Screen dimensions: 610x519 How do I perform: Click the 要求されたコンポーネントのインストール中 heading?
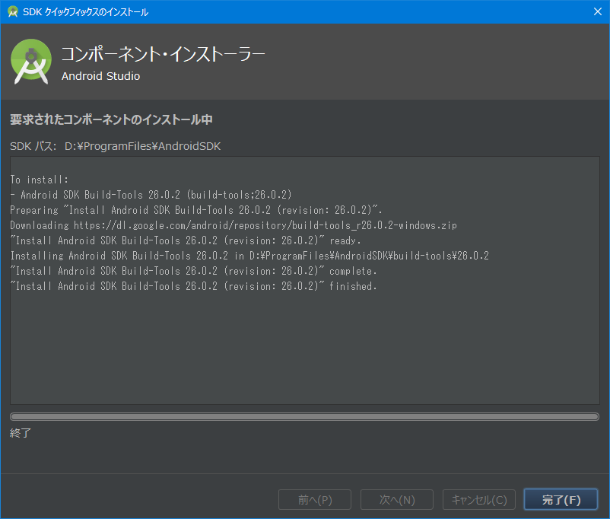pyautogui.click(x=111, y=119)
